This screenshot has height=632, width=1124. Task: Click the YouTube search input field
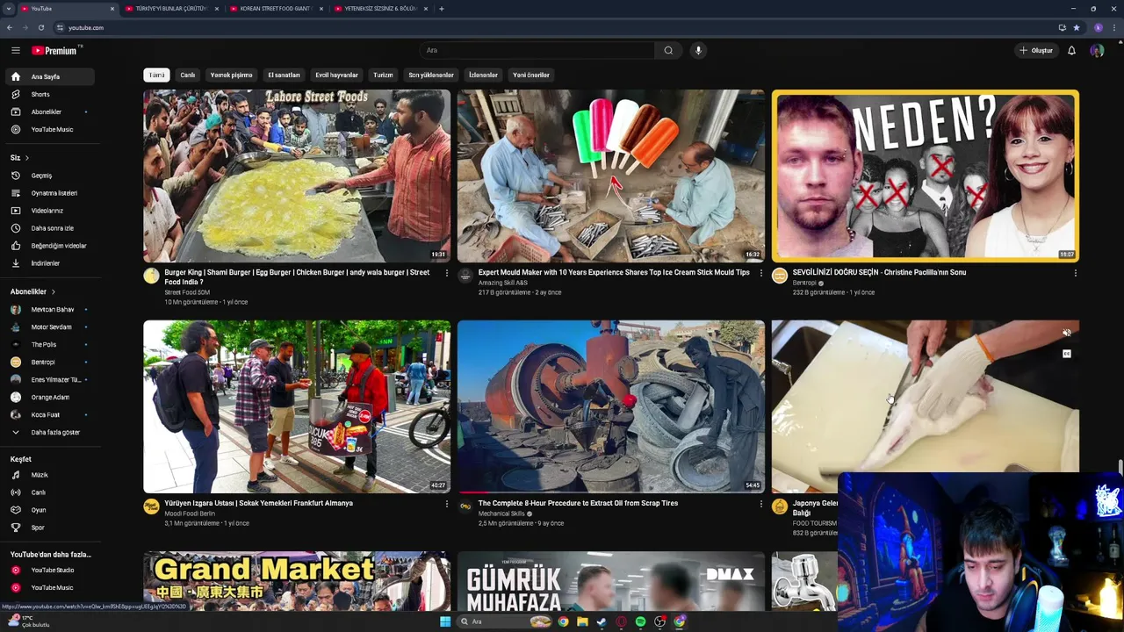[537, 51]
